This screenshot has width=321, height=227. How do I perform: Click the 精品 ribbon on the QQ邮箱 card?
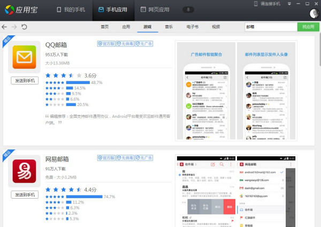[7, 40]
